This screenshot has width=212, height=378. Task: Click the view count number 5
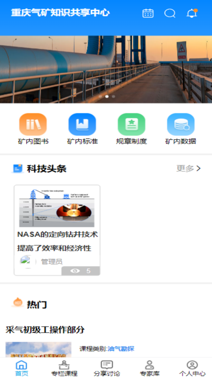[x=88, y=271]
